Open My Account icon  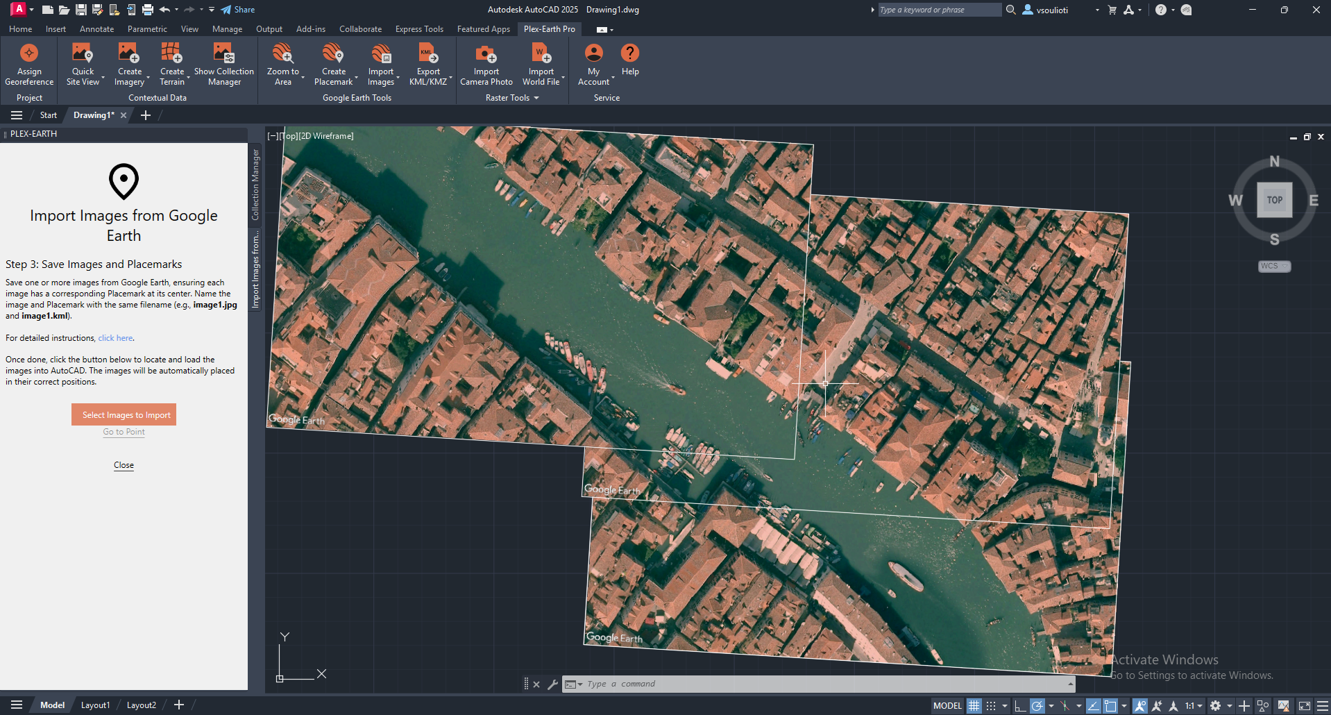(x=594, y=53)
